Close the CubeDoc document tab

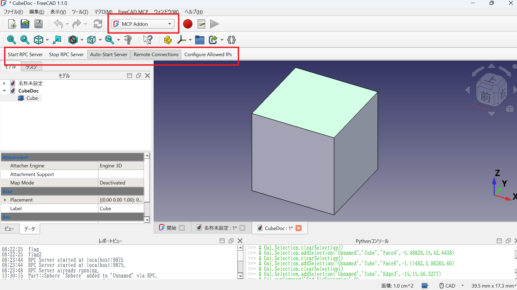[299, 228]
